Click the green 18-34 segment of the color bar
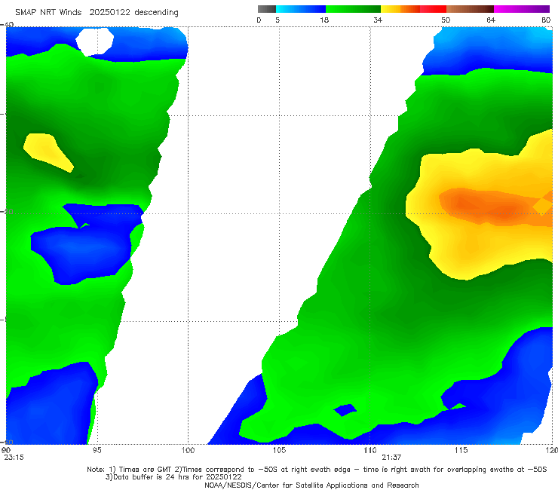This screenshot has width=558, height=490. 353,9
